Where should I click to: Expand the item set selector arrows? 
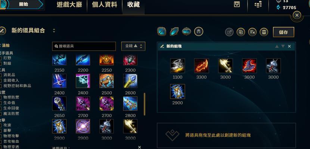[54, 31]
